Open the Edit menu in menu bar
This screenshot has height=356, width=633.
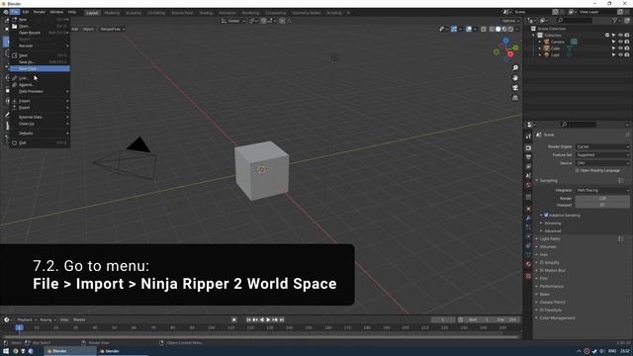26,12
